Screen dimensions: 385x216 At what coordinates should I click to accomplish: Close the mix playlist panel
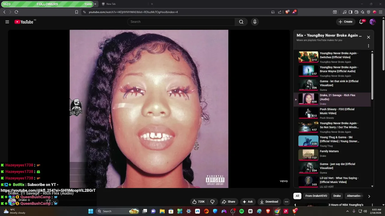pos(368,37)
